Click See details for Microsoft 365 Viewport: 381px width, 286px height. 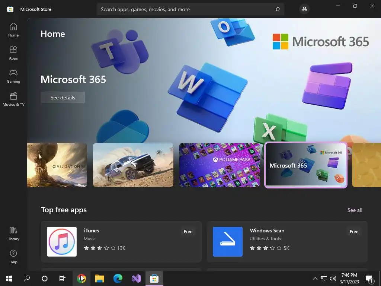(63, 98)
